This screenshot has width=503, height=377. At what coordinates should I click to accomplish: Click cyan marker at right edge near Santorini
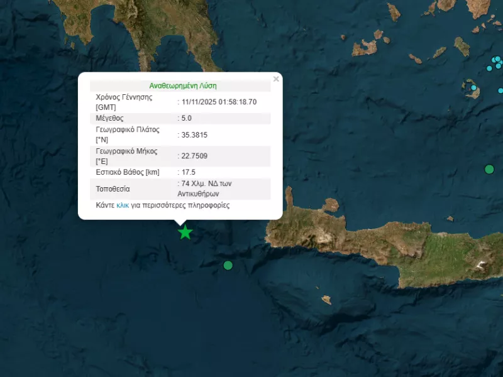click(x=500, y=90)
